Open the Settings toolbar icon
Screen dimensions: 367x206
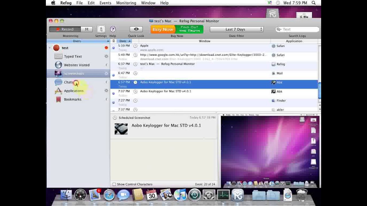coord(101,29)
